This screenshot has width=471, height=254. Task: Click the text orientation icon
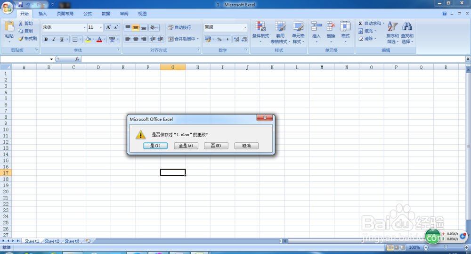(x=153, y=28)
